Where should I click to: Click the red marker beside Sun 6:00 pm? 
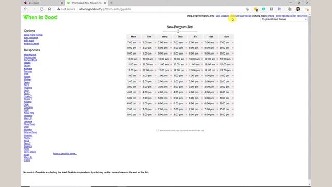[x=233, y=103]
